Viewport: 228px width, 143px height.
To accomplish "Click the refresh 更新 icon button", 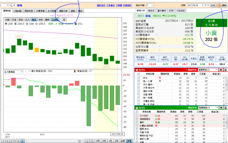I will (x=222, y=5).
